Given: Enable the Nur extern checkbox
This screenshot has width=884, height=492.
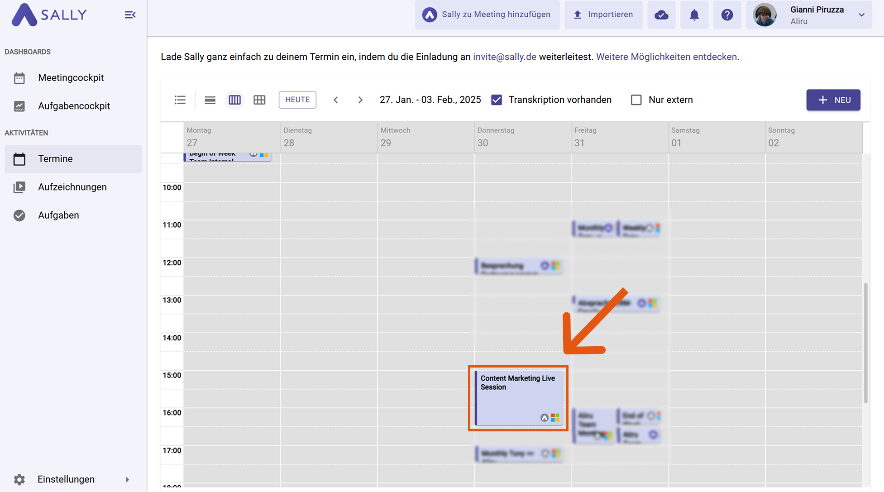Looking at the screenshot, I should click(636, 100).
